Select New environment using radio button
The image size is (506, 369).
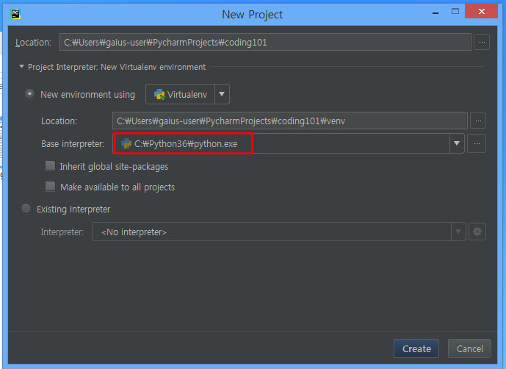(x=30, y=94)
